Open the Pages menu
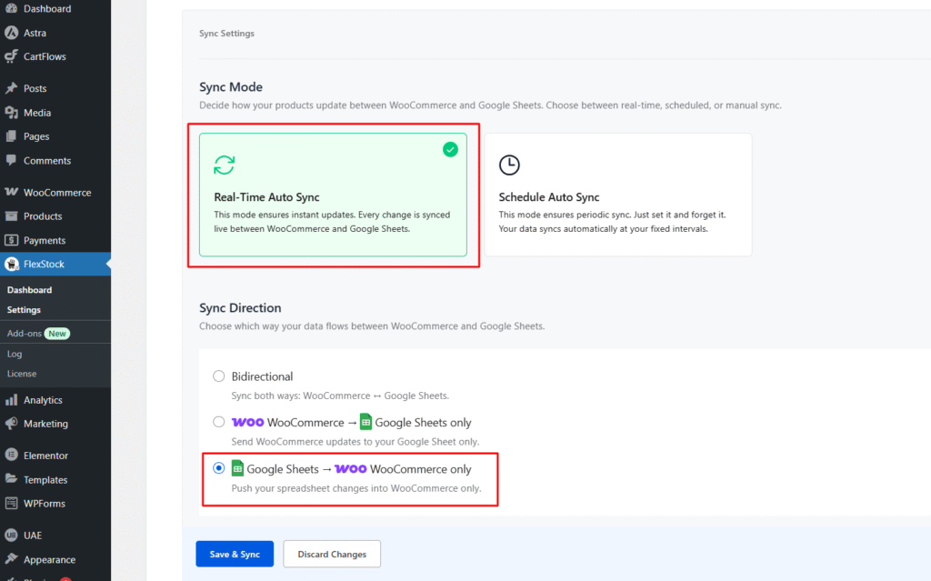The width and height of the screenshot is (931, 581). (55, 136)
